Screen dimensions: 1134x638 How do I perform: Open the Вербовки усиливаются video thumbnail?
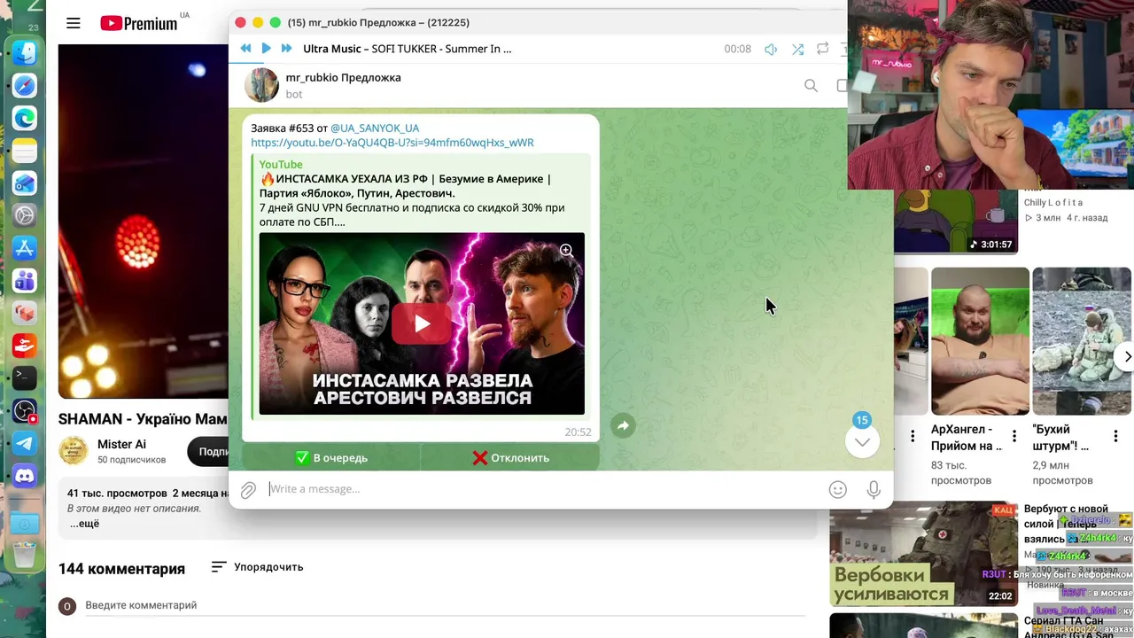coord(923,554)
